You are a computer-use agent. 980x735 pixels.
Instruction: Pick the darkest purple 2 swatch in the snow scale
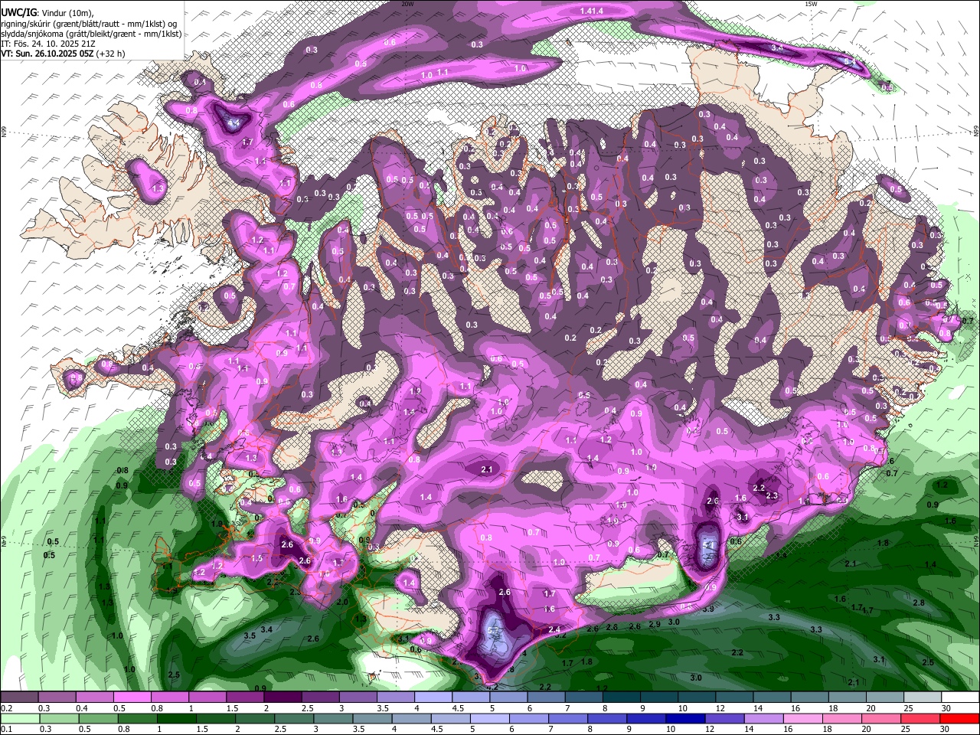(283, 697)
